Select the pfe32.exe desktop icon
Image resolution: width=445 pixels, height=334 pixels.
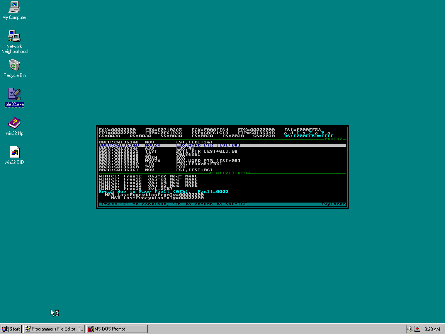pos(14,97)
